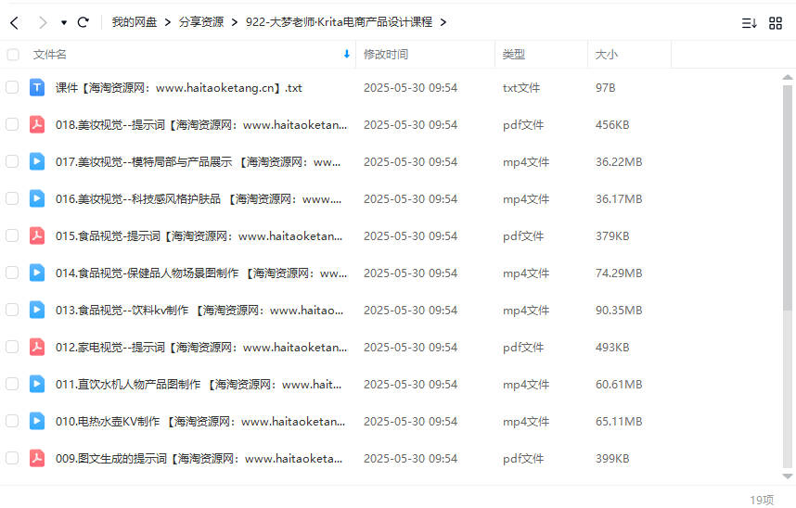Check the box for 009.图文生成的提示词
Image resolution: width=796 pixels, height=508 pixels.
coord(12,458)
